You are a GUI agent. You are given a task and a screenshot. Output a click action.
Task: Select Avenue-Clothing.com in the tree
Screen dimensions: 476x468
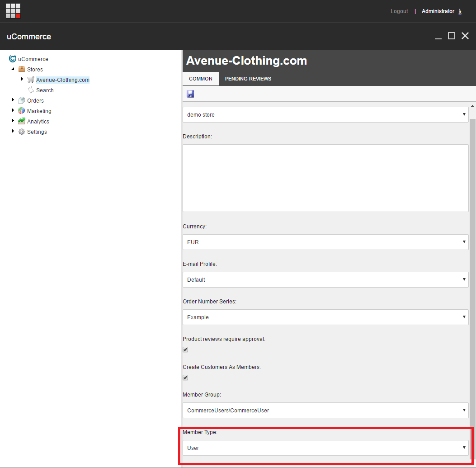tap(63, 80)
